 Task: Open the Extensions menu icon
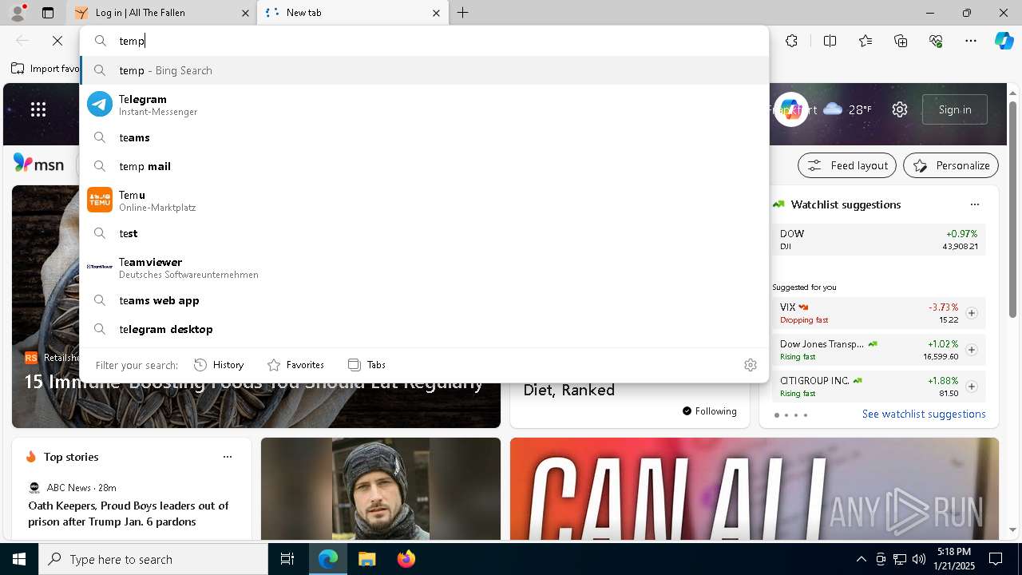click(791, 41)
